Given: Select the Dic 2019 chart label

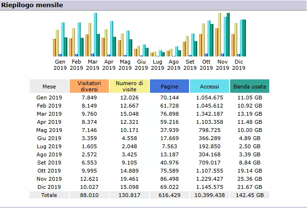Looking at the screenshot, I should (239, 65).
